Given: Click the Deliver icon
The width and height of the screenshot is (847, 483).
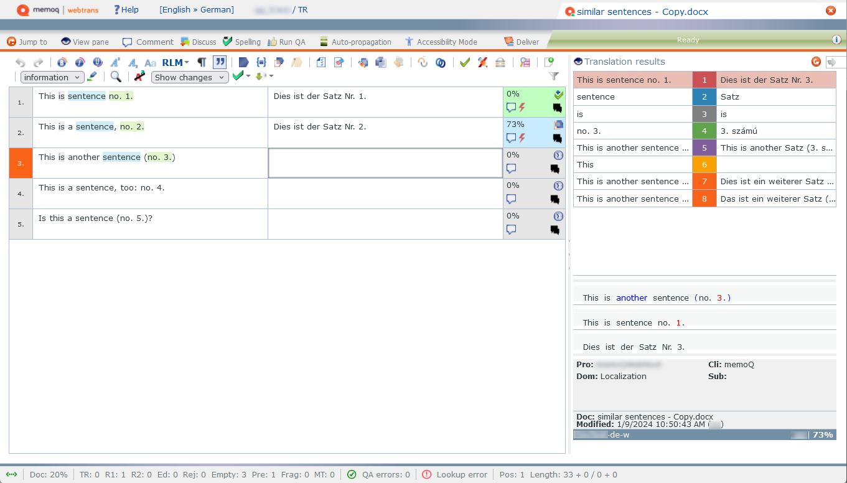Looking at the screenshot, I should coord(522,42).
